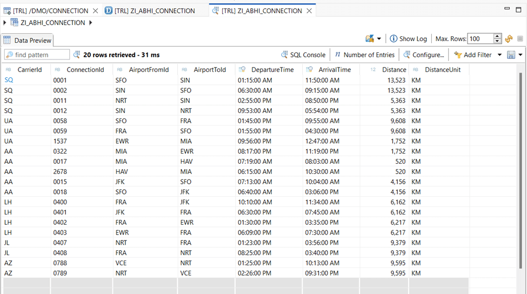Screen dimensions: 527x294
Task: Close the active ZI_ABHI_CONNECTION preview tab
Action: coord(309,11)
